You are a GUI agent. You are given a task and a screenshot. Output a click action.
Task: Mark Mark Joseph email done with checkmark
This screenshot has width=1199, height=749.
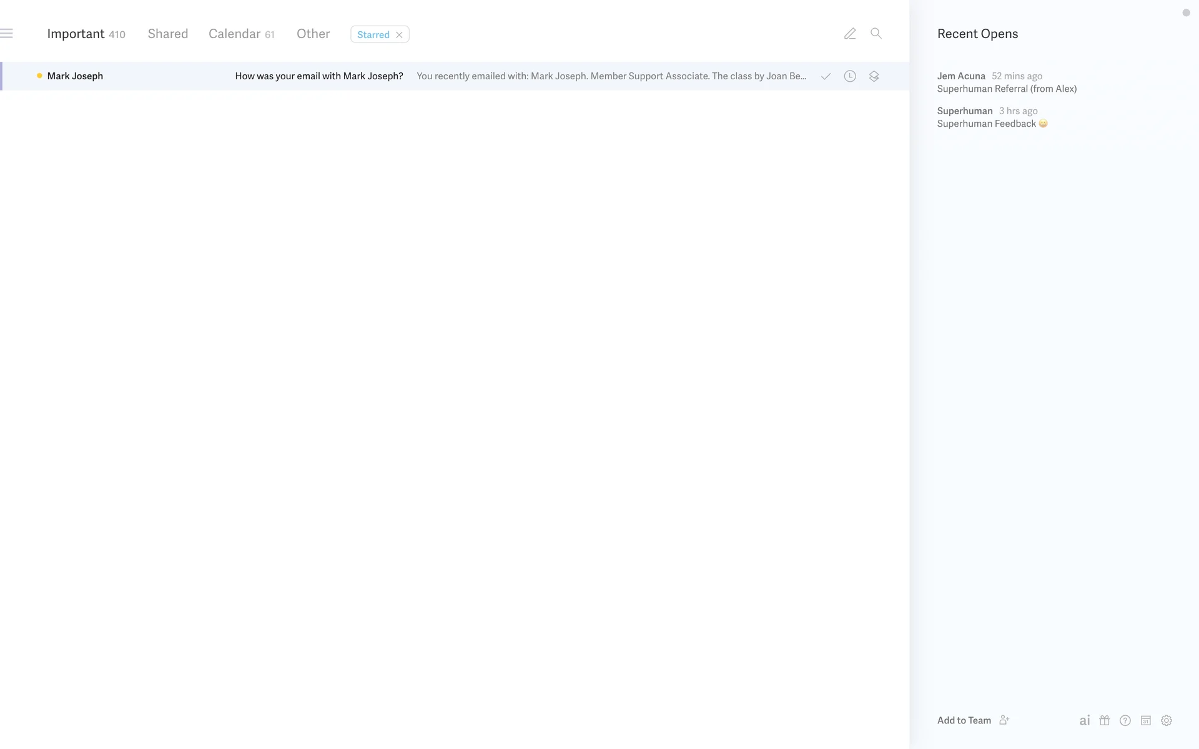pos(826,76)
